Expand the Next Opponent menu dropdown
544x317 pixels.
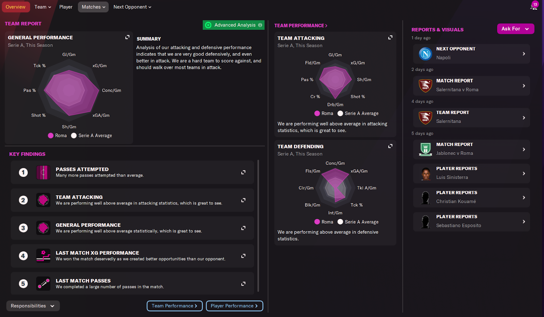tap(132, 7)
